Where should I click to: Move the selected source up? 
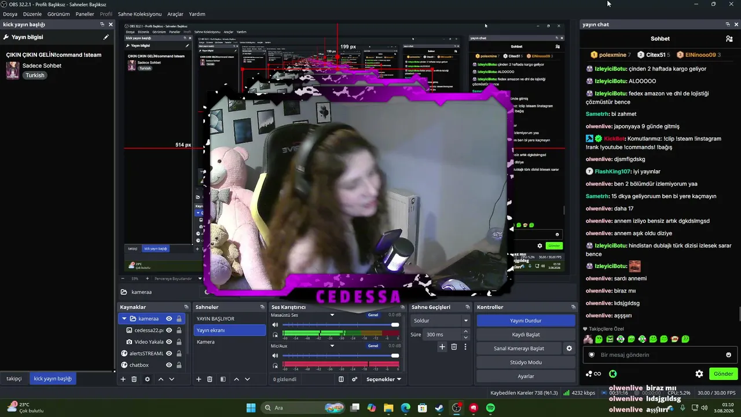pos(161,379)
